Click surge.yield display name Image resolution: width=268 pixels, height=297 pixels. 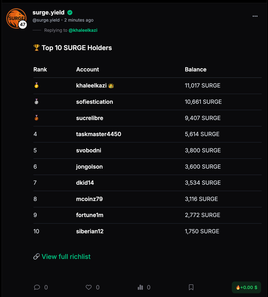pos(49,13)
